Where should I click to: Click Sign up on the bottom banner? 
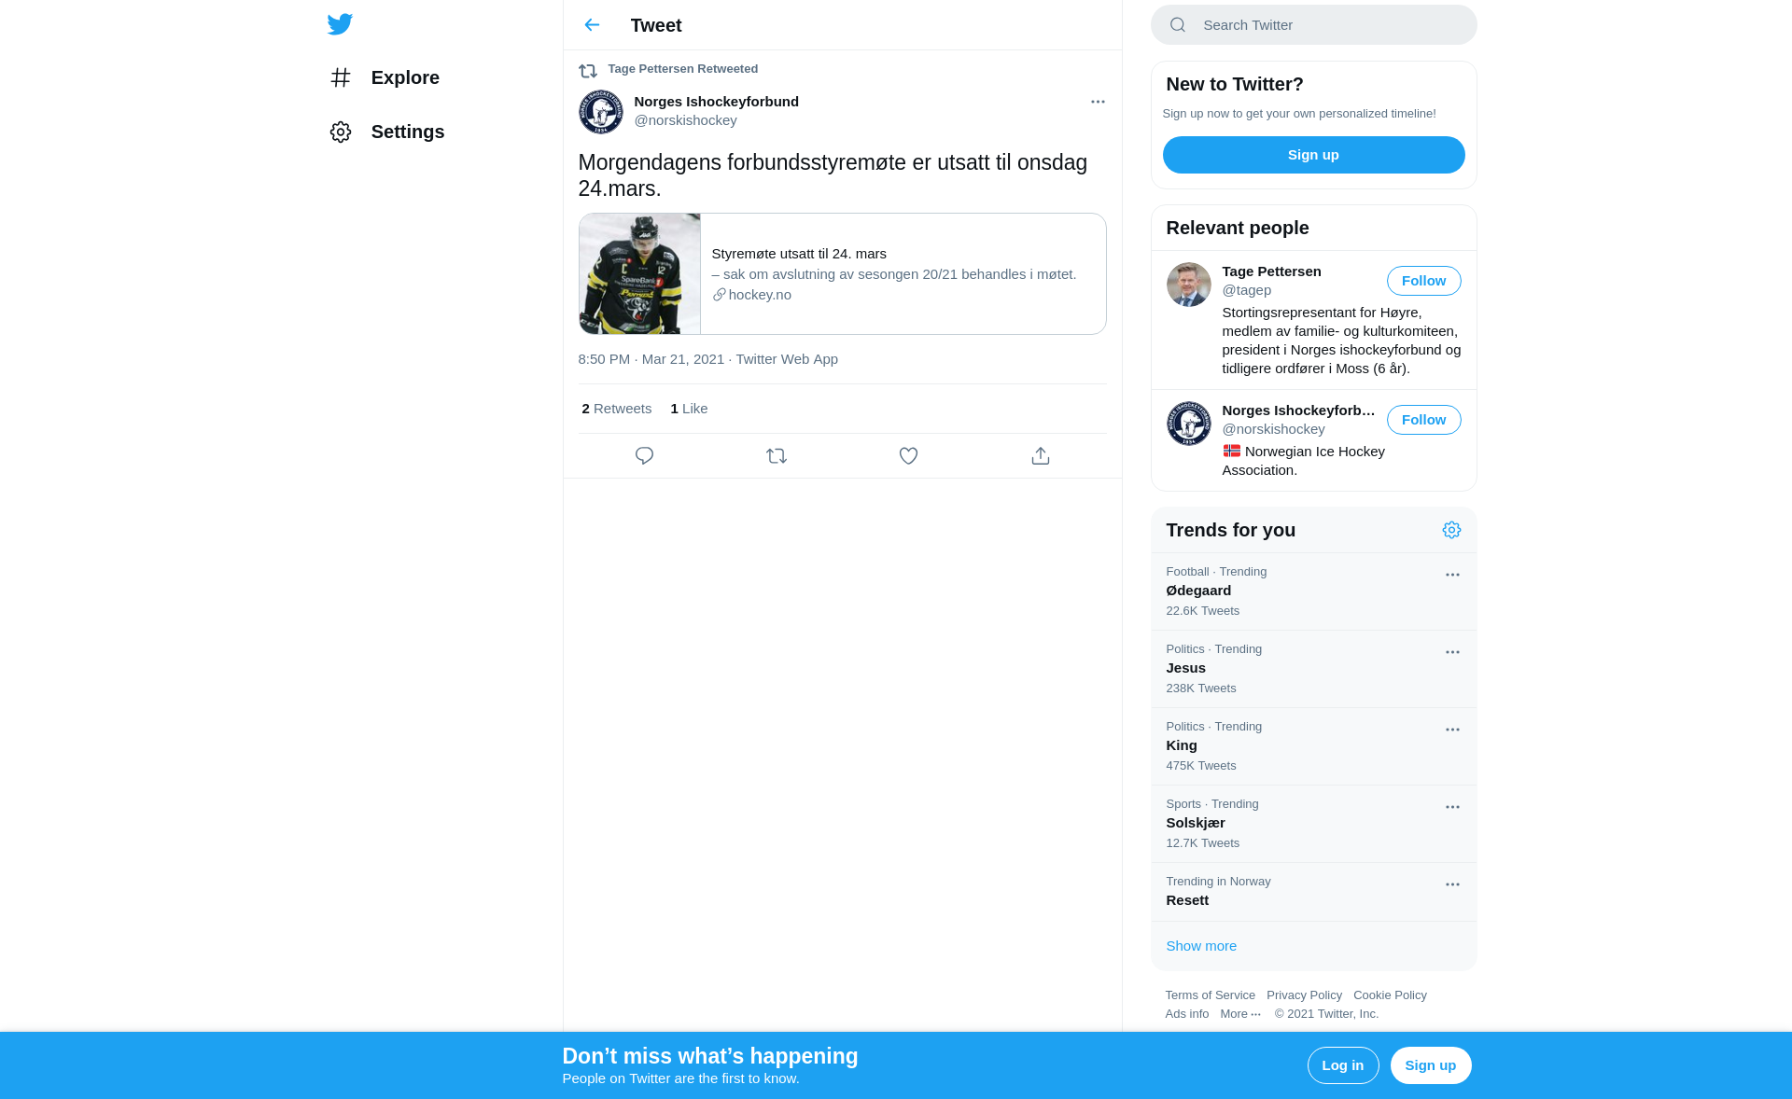[1430, 1065]
